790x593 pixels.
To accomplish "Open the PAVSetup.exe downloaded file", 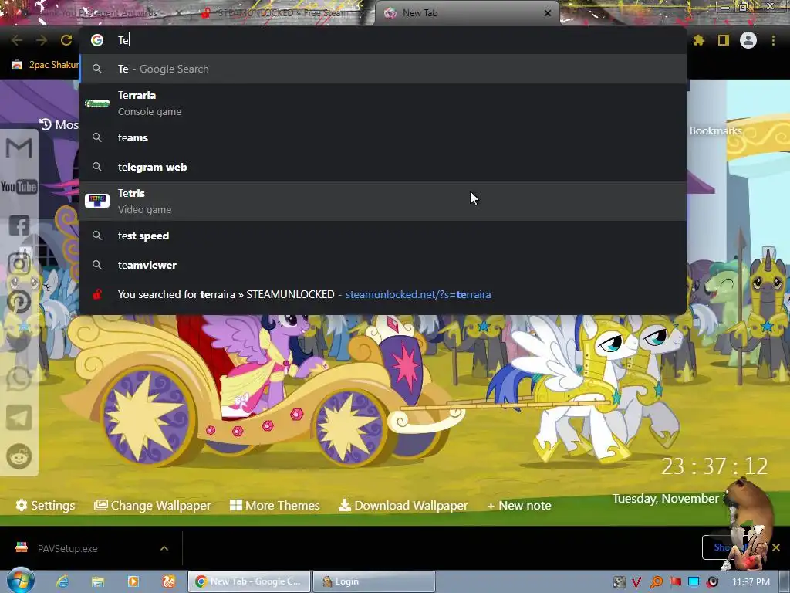I will 68,548.
